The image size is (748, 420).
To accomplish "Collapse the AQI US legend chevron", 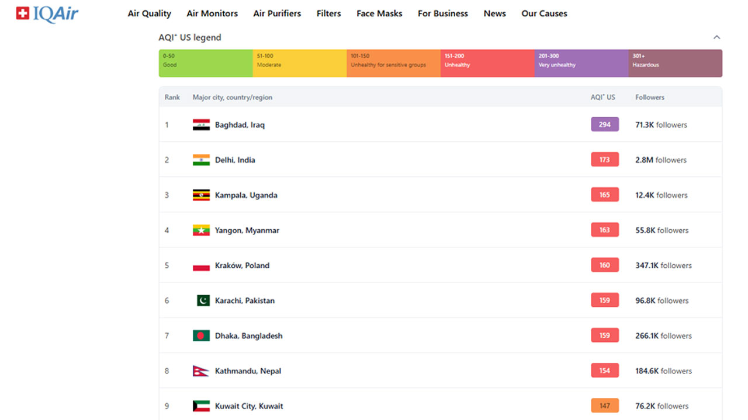I will 716,37.
